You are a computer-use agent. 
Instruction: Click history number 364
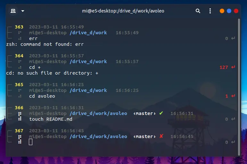19,56
